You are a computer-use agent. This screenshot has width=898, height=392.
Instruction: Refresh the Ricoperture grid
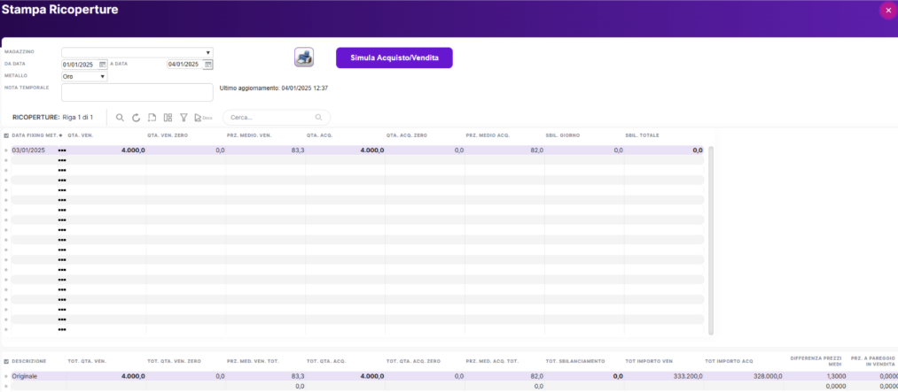(x=137, y=118)
